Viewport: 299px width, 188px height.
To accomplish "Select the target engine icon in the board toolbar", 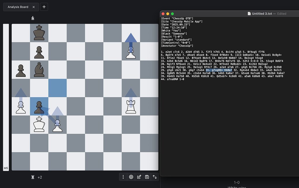I will [131, 177].
